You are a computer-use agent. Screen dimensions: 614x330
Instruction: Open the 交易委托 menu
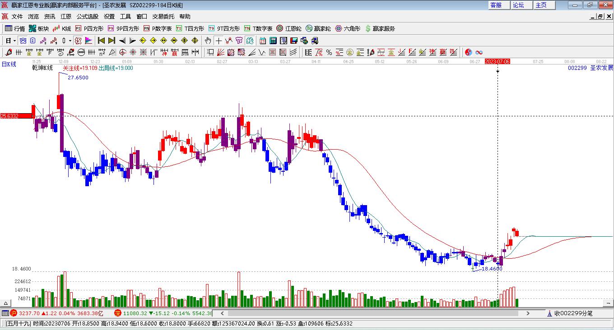[x=163, y=16]
